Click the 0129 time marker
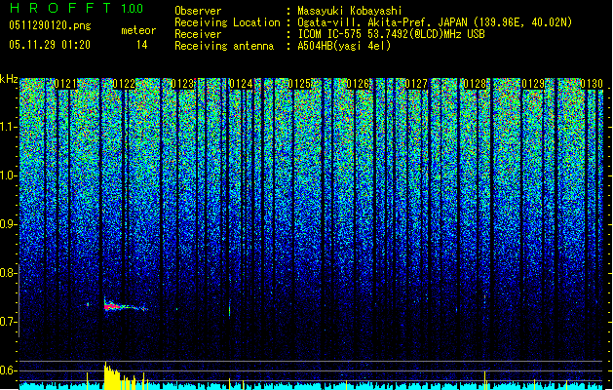 coord(533,84)
